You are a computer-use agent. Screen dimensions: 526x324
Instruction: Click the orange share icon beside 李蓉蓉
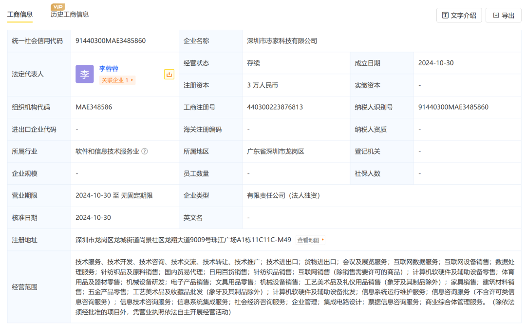point(169,74)
